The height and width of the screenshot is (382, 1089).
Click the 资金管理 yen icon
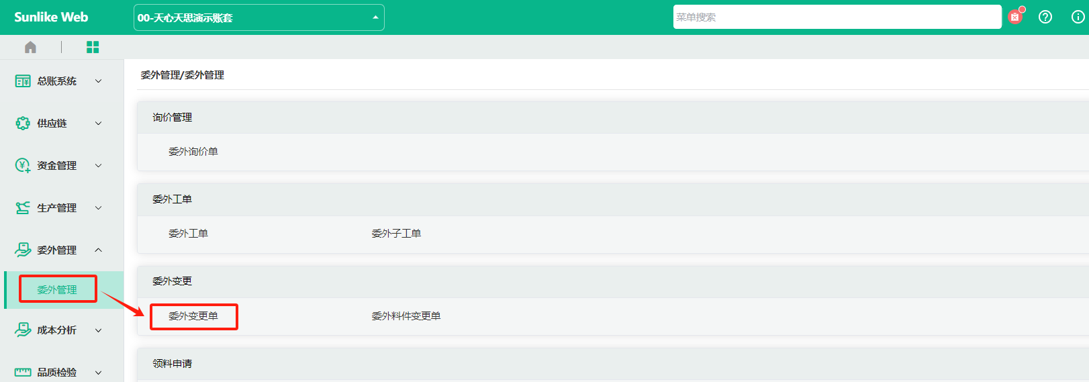[x=23, y=166]
